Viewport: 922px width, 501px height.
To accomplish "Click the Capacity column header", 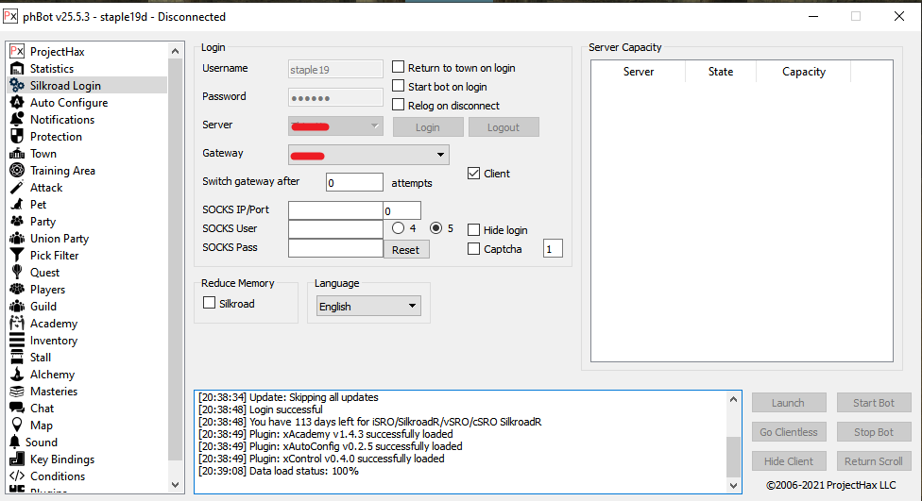I will [804, 72].
